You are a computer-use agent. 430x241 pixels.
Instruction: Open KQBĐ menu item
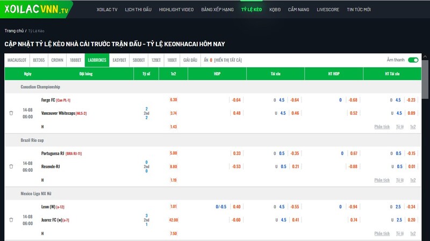(275, 10)
